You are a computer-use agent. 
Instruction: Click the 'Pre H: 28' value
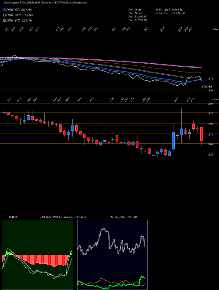(135, 13)
